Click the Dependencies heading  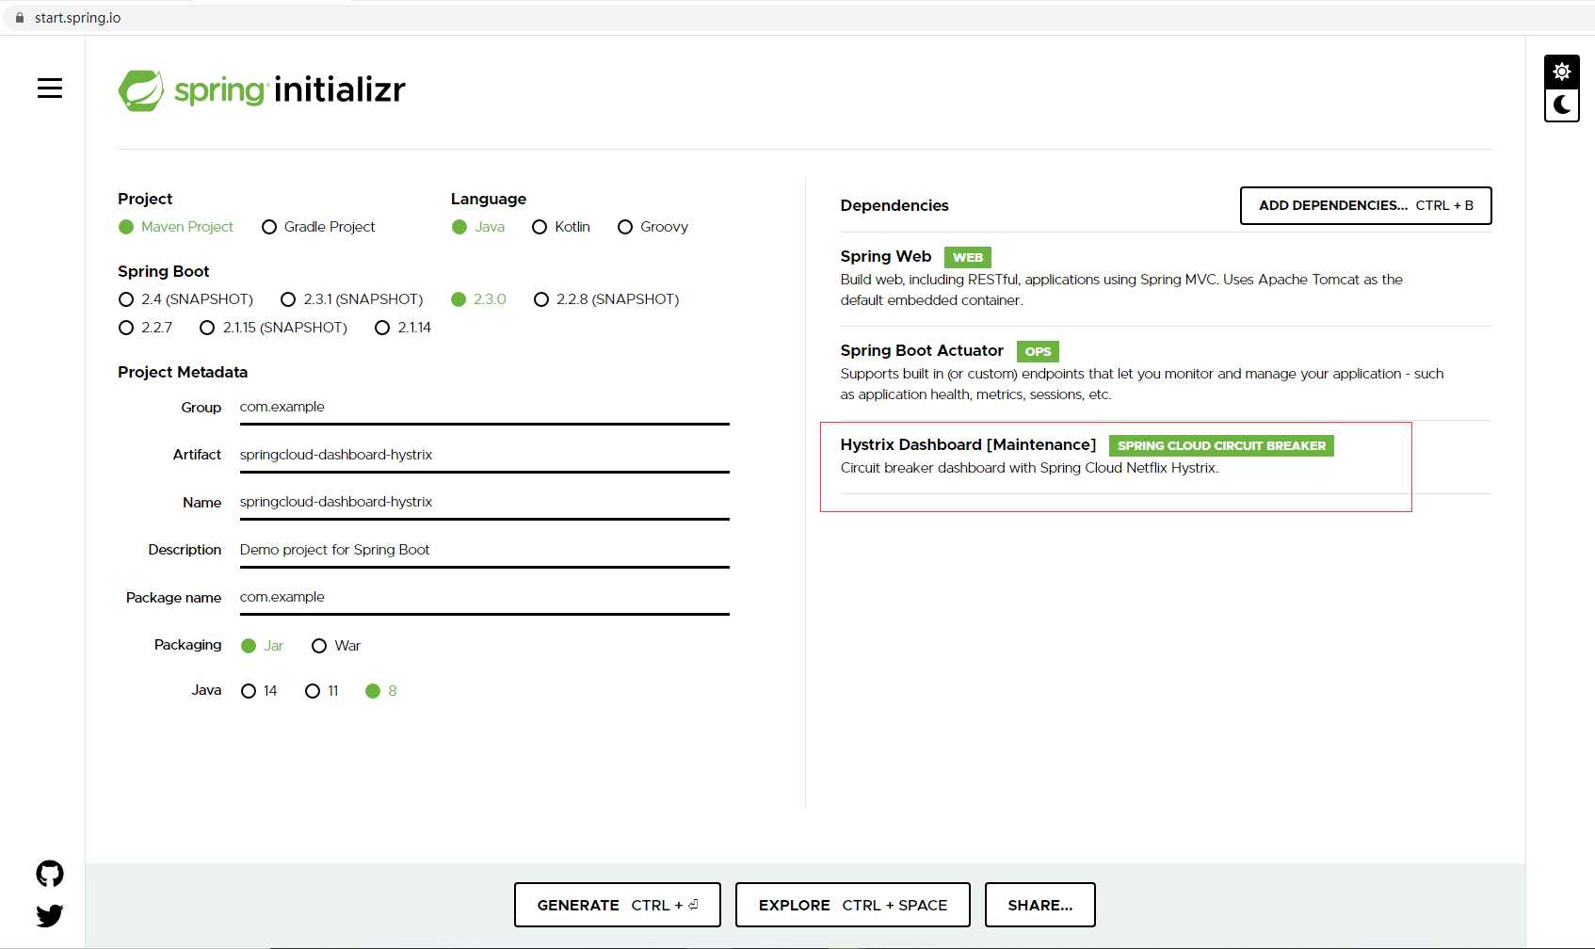[x=894, y=205]
